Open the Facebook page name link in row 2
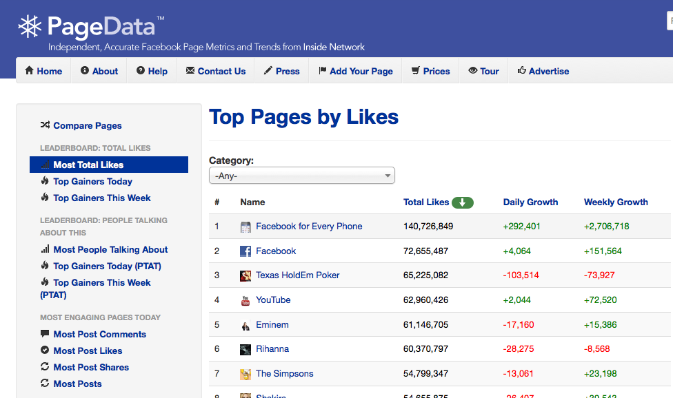 tap(276, 251)
